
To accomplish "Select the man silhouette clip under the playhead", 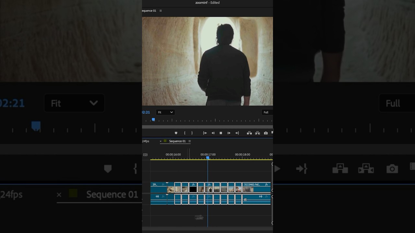I will coord(209,188).
